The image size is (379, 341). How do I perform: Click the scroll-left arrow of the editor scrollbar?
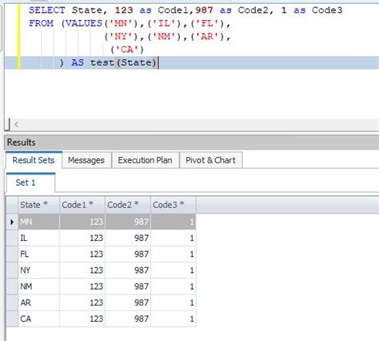[x=17, y=124]
